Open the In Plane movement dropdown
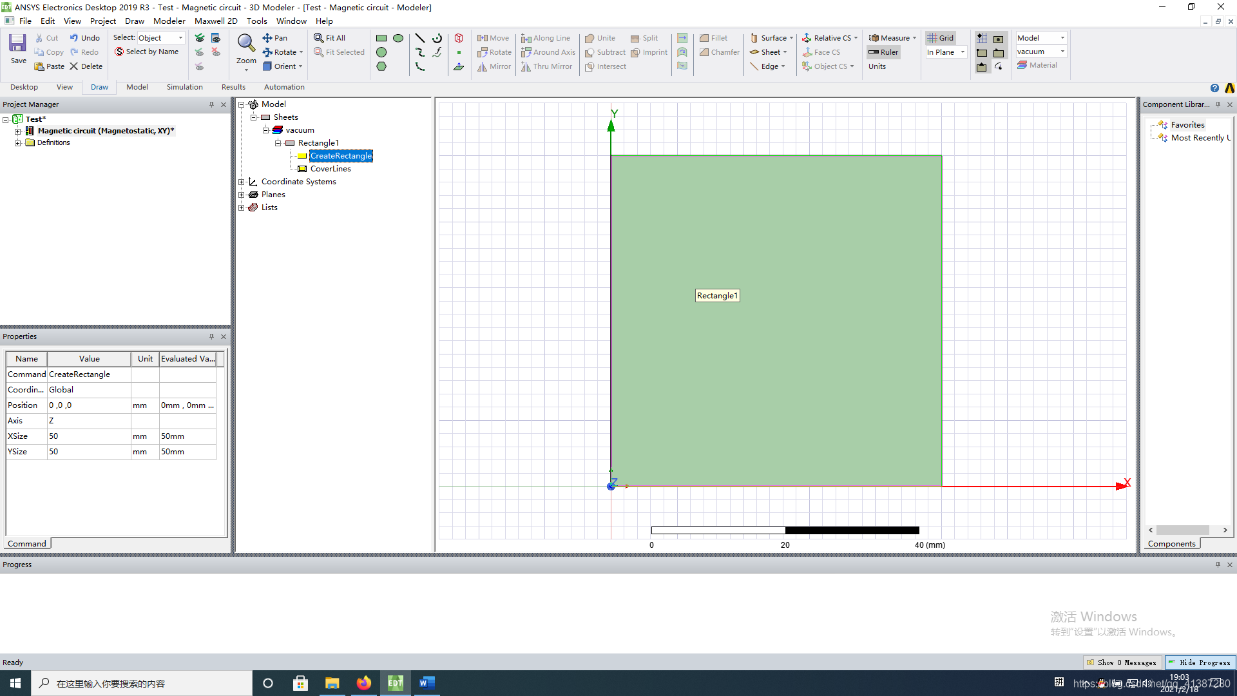 [x=946, y=52]
